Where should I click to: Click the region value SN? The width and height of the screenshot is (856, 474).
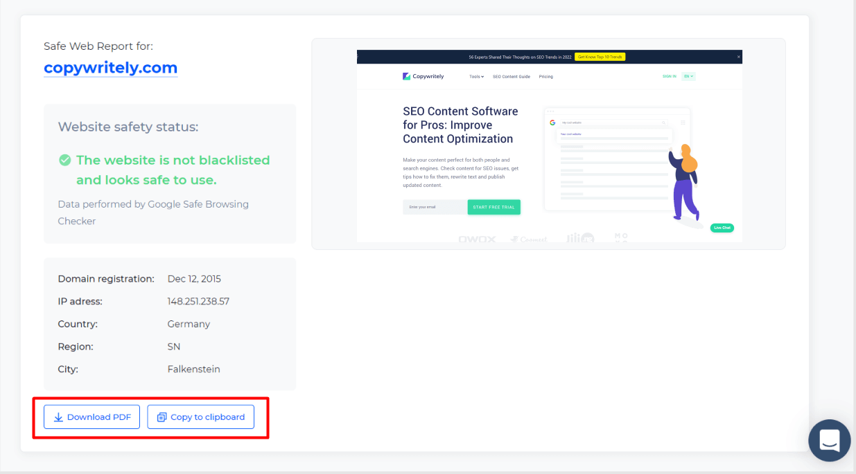(174, 347)
